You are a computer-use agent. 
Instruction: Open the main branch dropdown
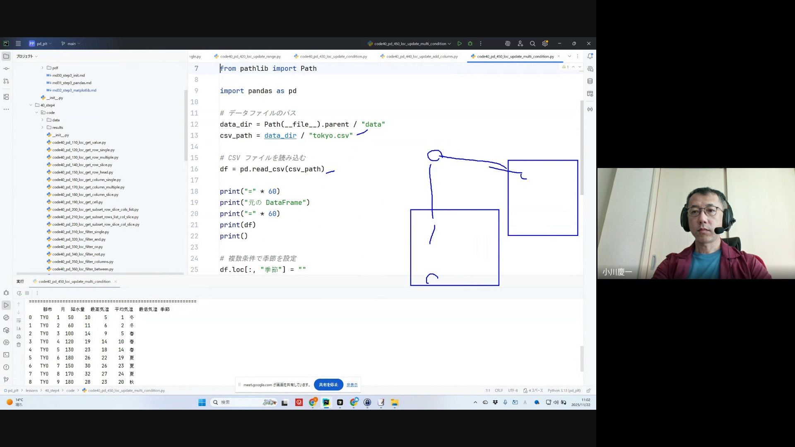click(71, 43)
